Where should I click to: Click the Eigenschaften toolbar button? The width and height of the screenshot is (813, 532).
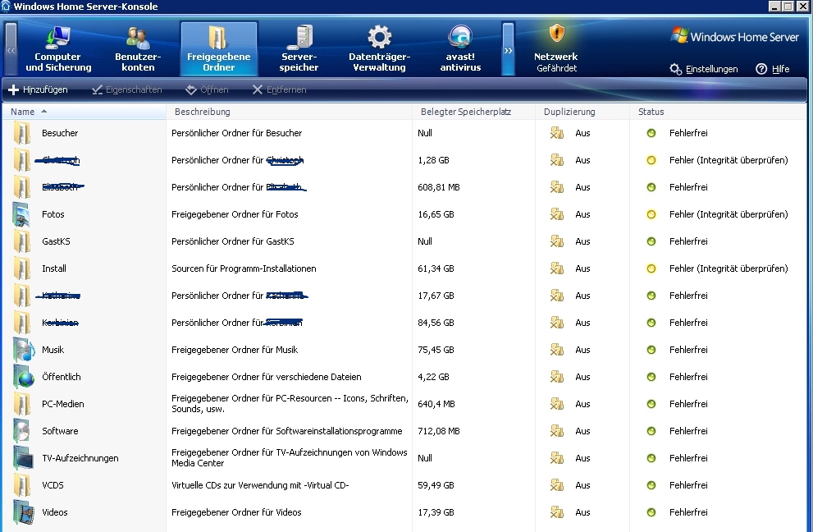[x=126, y=89]
